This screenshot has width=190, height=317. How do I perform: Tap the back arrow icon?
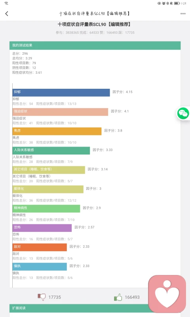click(x=7, y=13)
